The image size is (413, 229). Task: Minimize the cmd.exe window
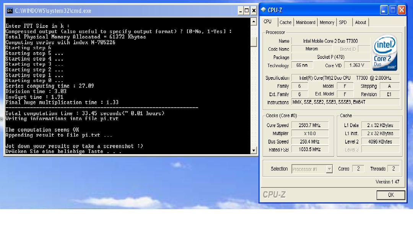pos(240,11)
